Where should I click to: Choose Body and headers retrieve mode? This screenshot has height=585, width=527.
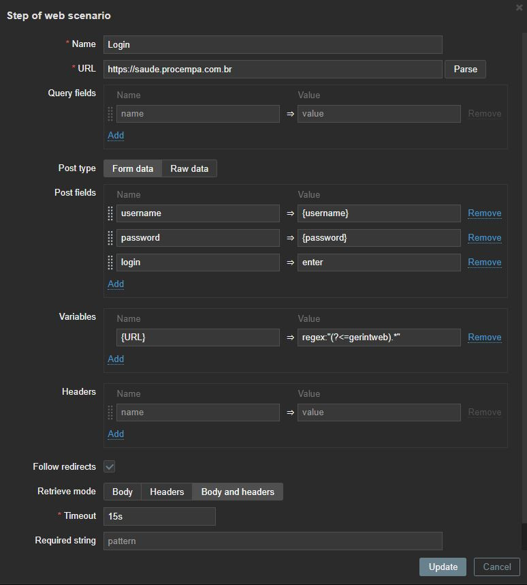coord(238,492)
